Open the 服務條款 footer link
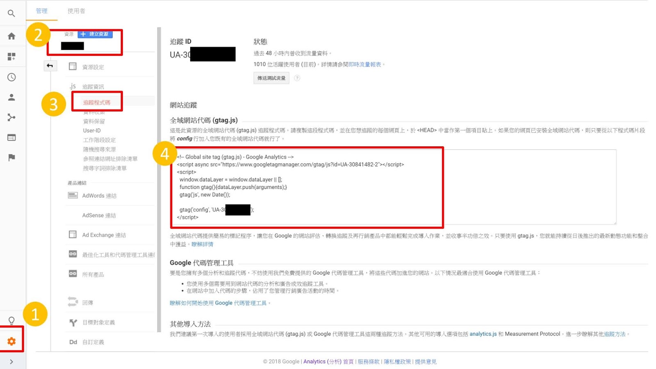This screenshot has height=369, width=656. point(369,362)
